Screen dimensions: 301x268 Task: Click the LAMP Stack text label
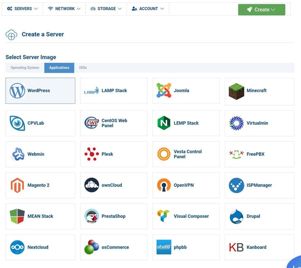click(x=114, y=91)
